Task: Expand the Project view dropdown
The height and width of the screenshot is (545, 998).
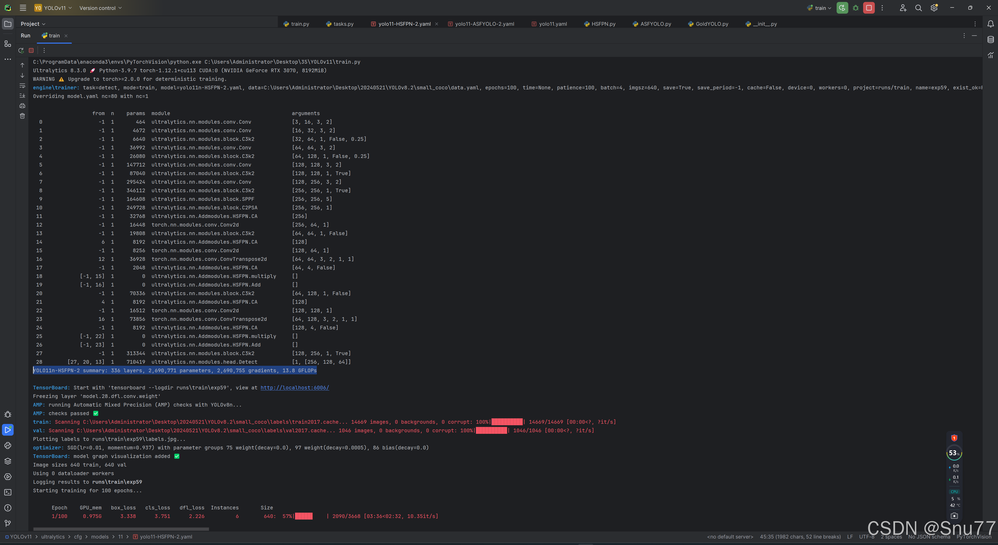Action: 33,24
